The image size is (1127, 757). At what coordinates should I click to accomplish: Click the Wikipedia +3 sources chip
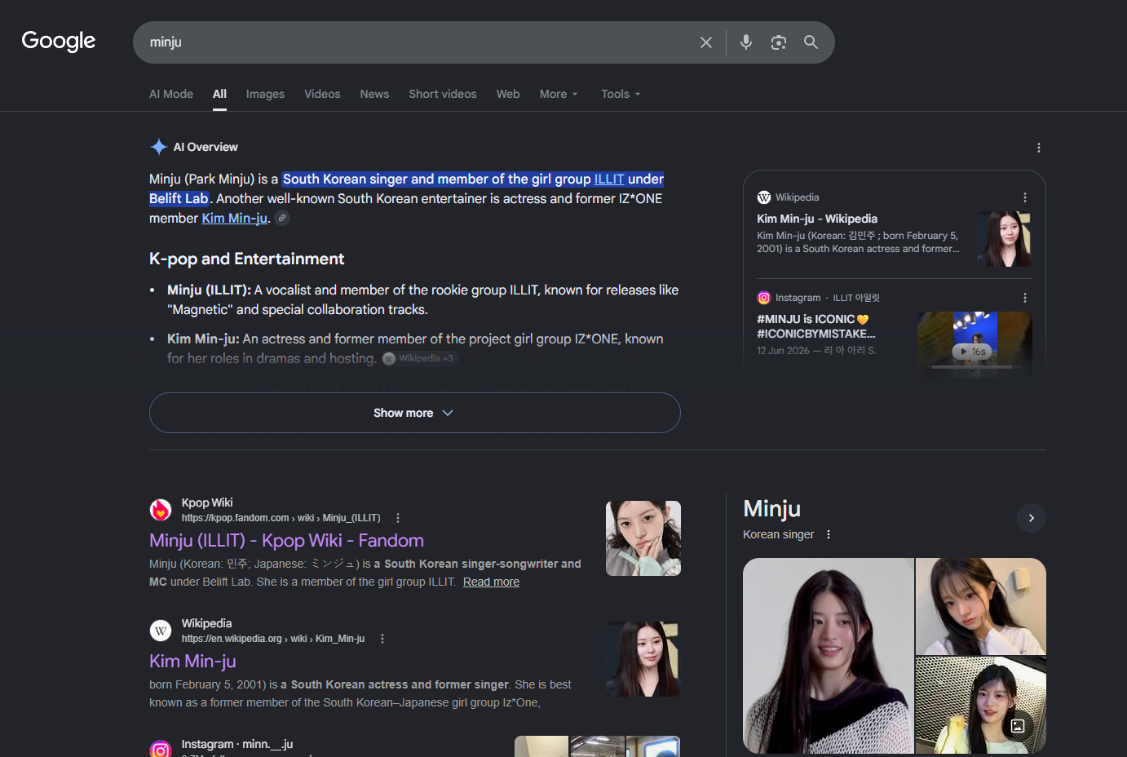[x=418, y=358]
